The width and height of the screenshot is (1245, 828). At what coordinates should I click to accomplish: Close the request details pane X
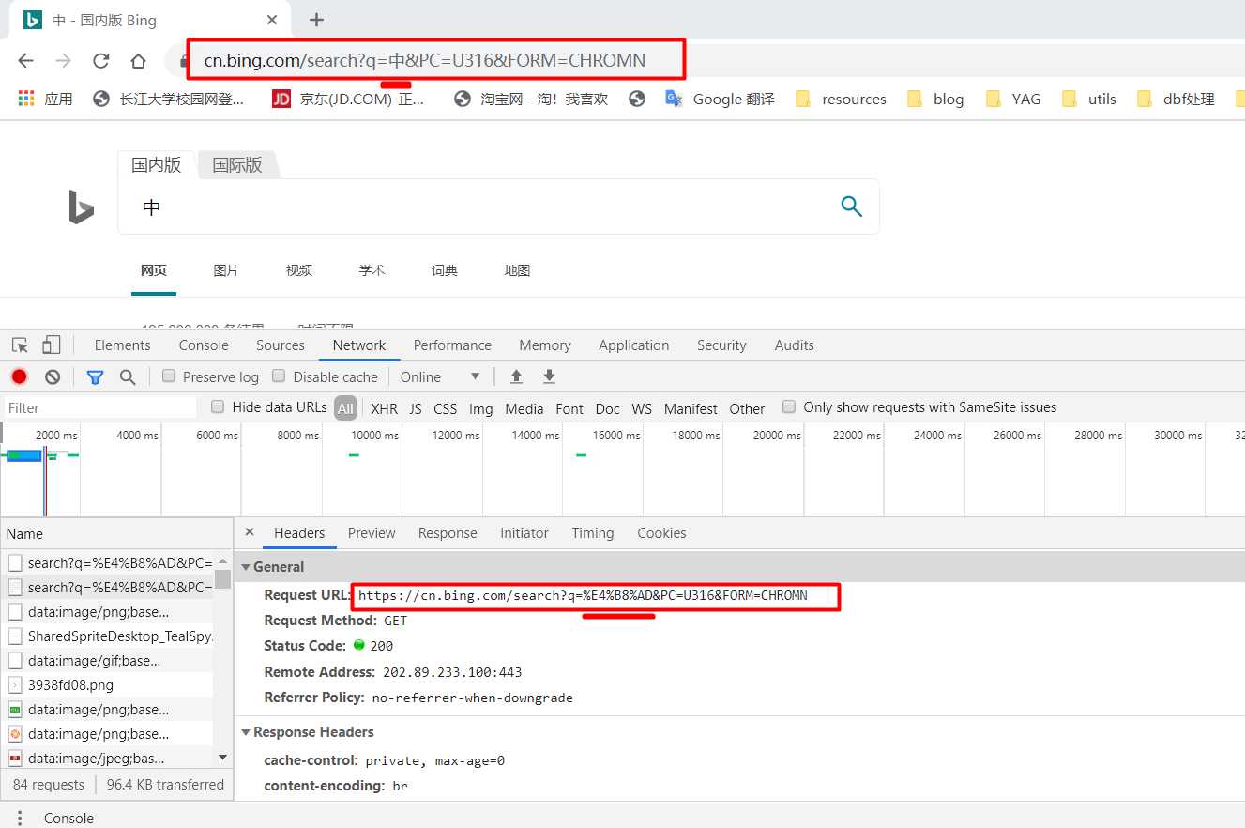250,532
